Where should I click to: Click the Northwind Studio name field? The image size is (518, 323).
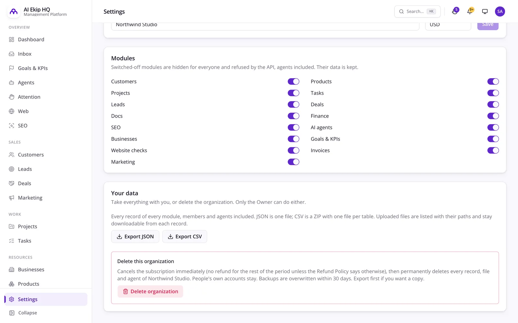(265, 26)
